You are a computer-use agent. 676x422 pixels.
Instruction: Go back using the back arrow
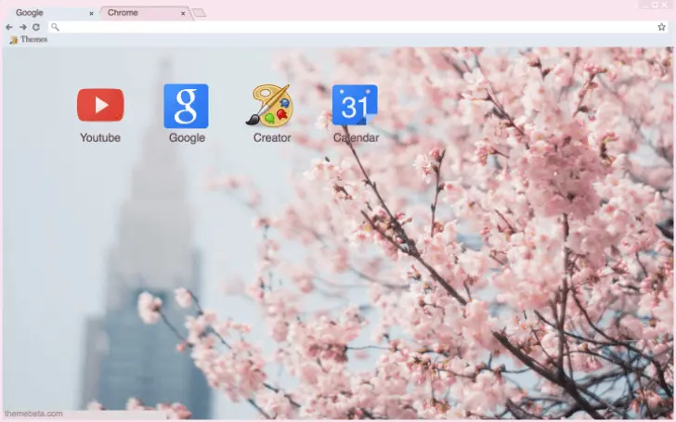coord(9,27)
